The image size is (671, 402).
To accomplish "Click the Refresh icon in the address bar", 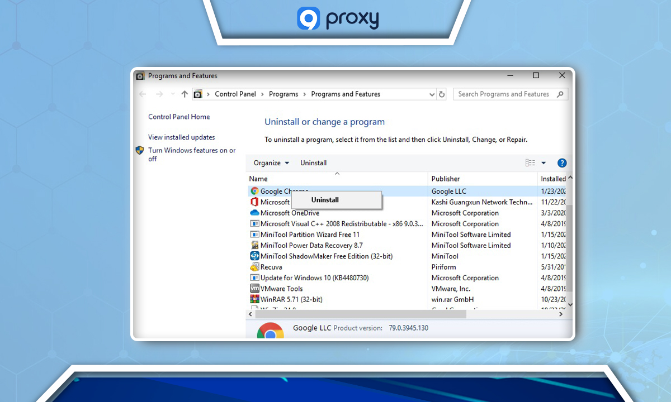I will (x=442, y=94).
